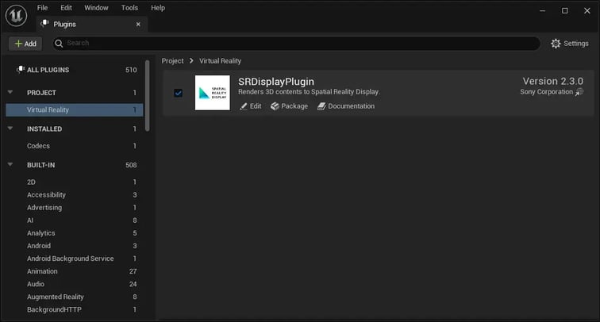Click the Documentation book icon
Image resolution: width=600 pixels, height=322 pixels.
coord(321,106)
